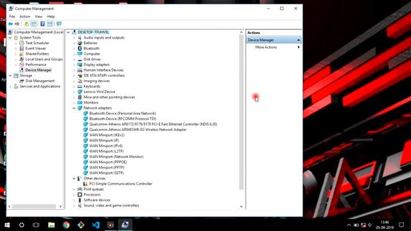Select Local Users and Groups

pyautogui.click(x=44, y=59)
